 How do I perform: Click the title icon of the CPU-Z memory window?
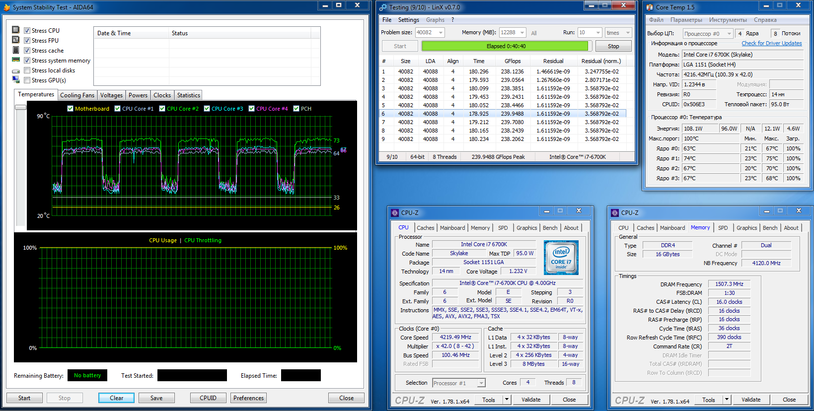tap(615, 213)
